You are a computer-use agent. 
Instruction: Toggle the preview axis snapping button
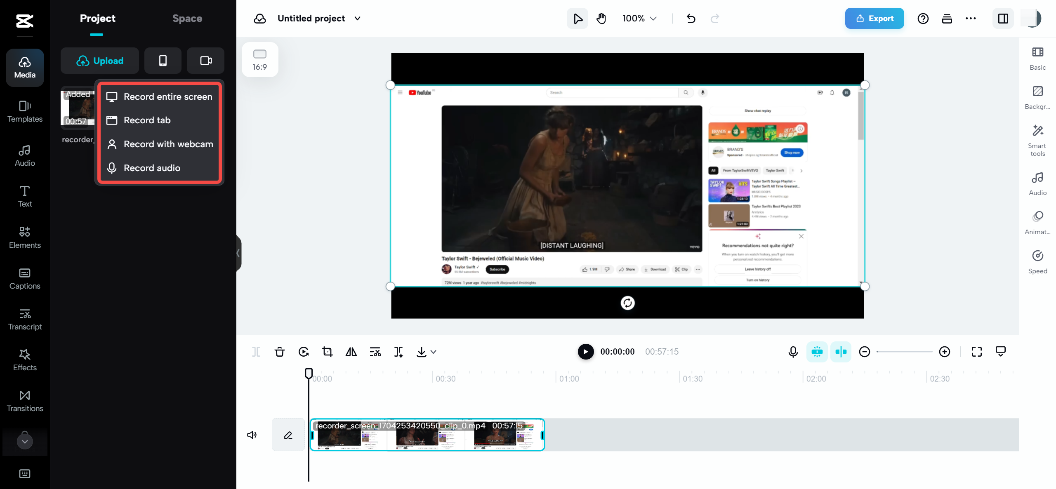click(x=841, y=352)
